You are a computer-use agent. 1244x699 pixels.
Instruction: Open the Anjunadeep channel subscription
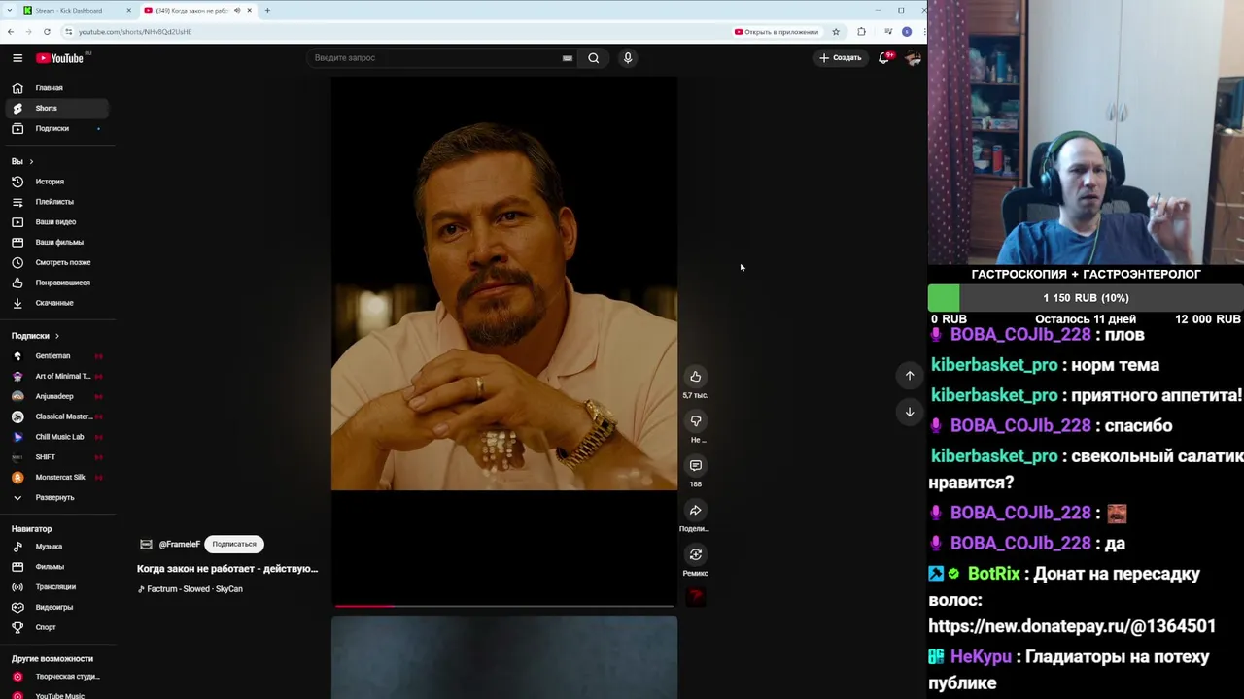coord(56,396)
